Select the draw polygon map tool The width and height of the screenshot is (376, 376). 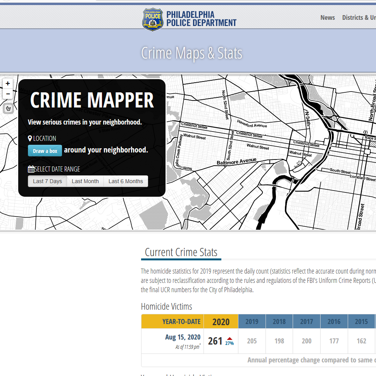point(8,108)
